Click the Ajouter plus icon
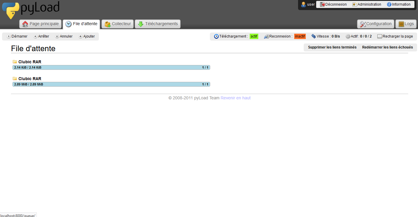 click(x=80, y=36)
